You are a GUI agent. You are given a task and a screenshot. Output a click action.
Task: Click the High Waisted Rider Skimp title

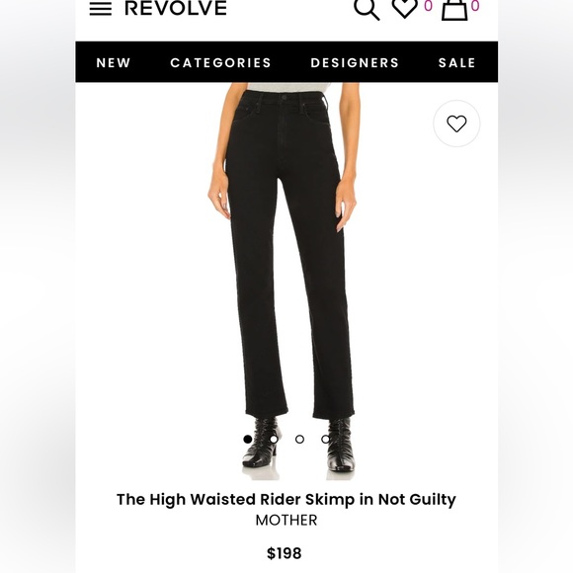coord(286,500)
